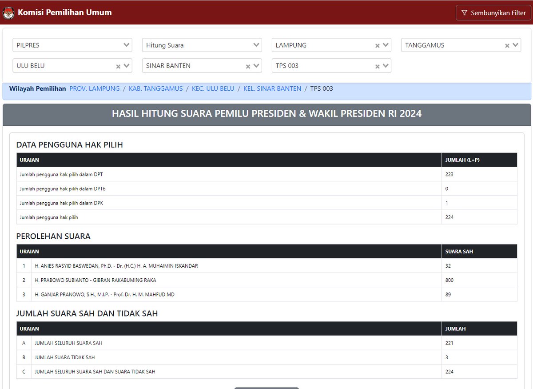Click the Wilayah Pemilihan label

point(38,88)
